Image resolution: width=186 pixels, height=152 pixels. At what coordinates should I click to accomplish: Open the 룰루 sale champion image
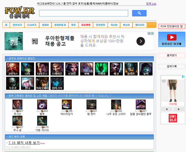tap(42, 105)
